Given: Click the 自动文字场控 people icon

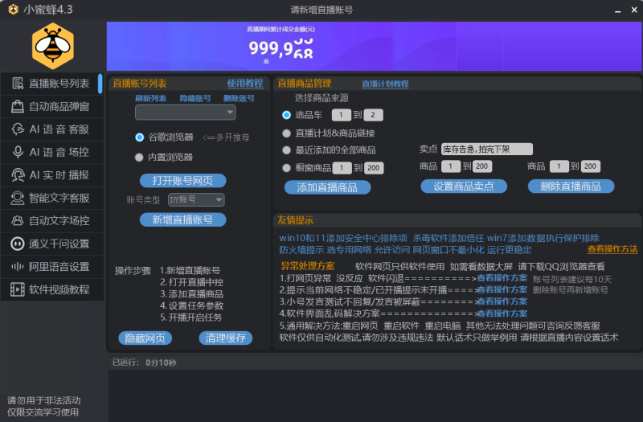Looking at the screenshot, I should (17, 220).
